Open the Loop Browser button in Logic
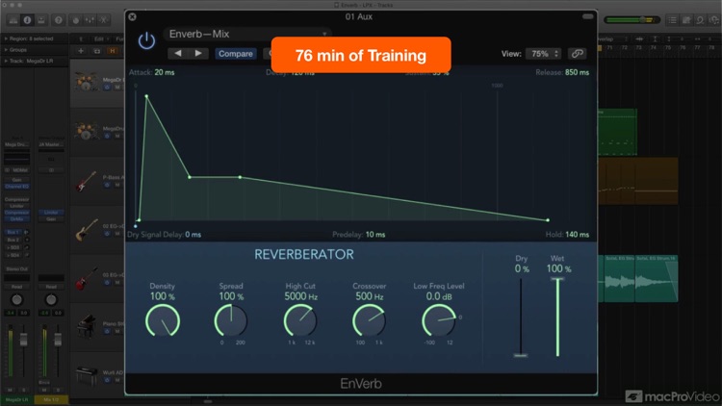The height and width of the screenshot is (406, 722). [x=701, y=20]
